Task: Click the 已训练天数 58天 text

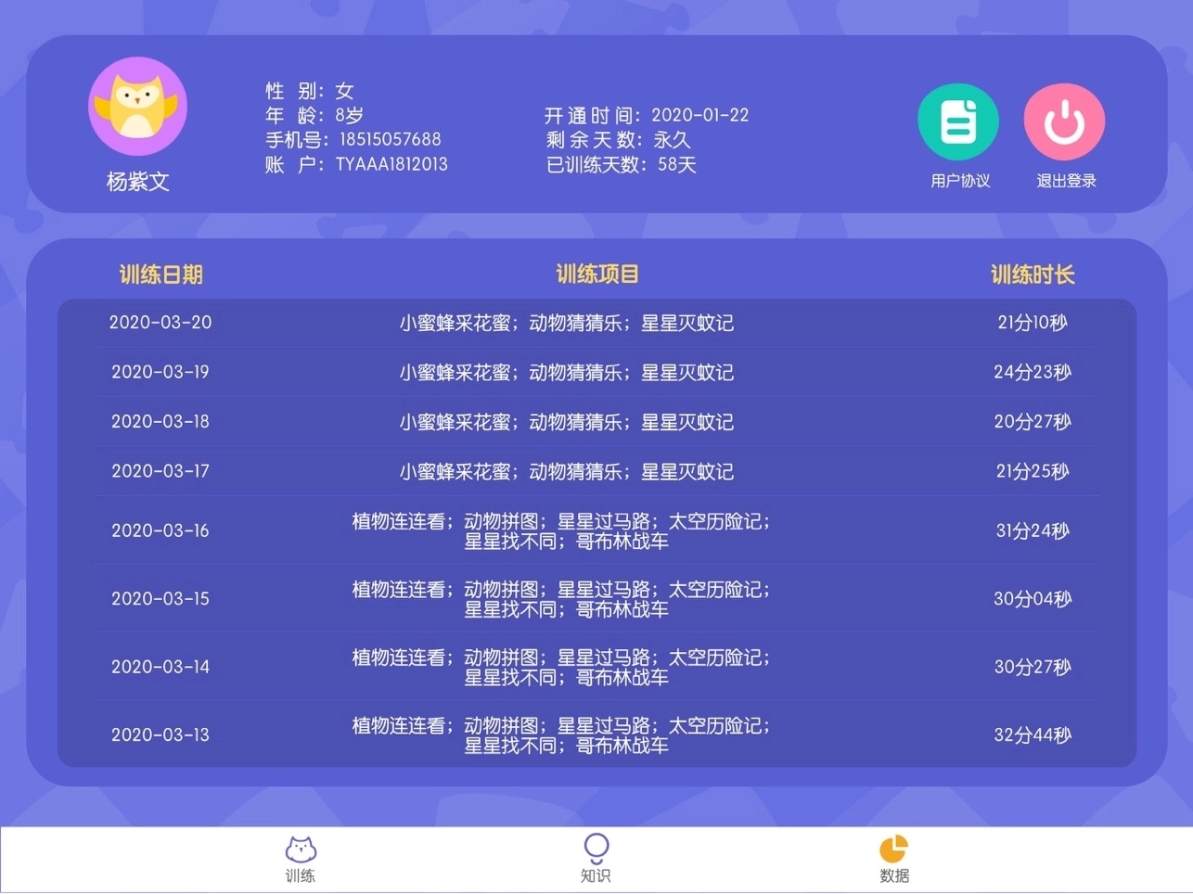Action: click(620, 165)
